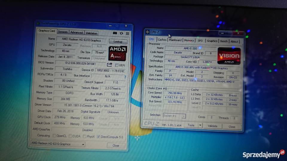Switch to the GPU-Z Validation tab
Viewport: 287px width, 161px height.
(91, 33)
